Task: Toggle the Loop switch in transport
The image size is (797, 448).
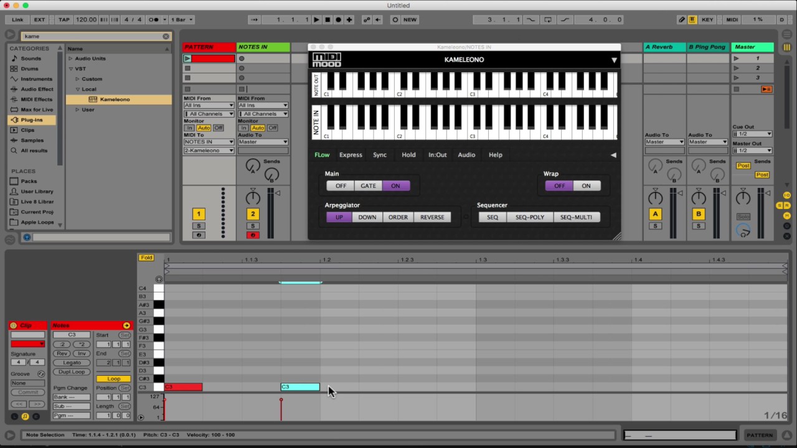Action: click(548, 20)
